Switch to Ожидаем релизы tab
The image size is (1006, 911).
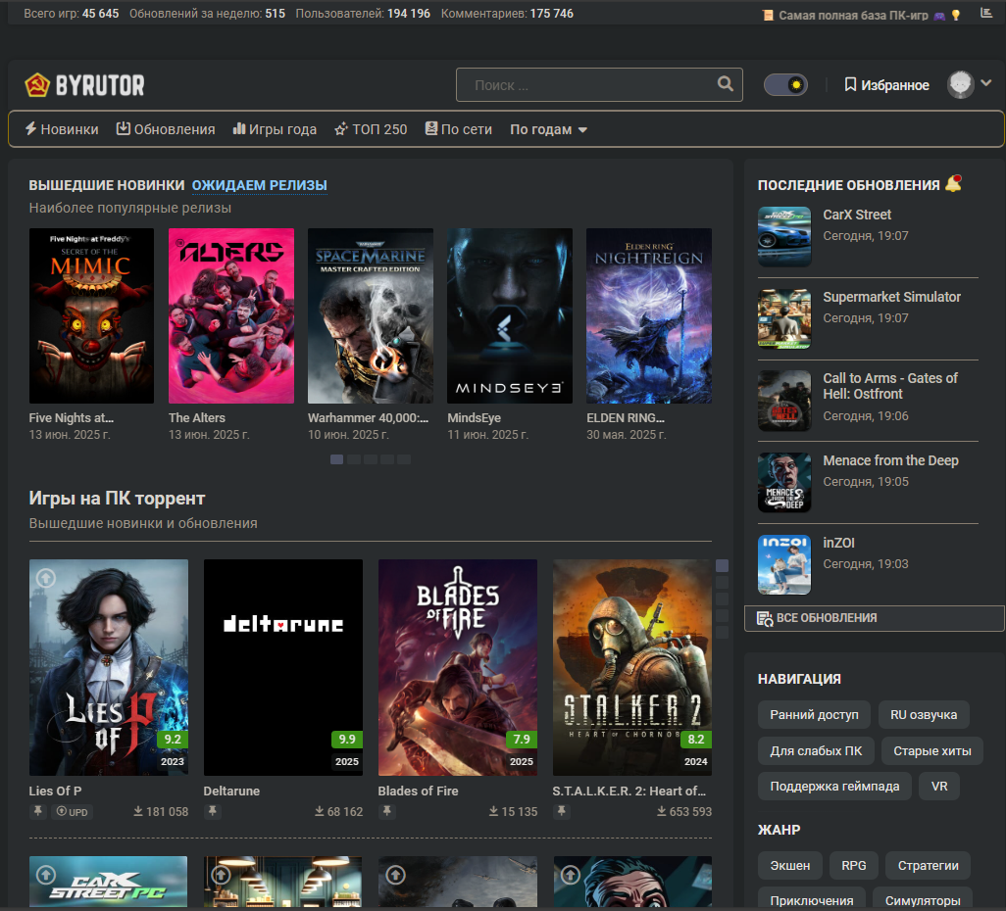point(259,185)
